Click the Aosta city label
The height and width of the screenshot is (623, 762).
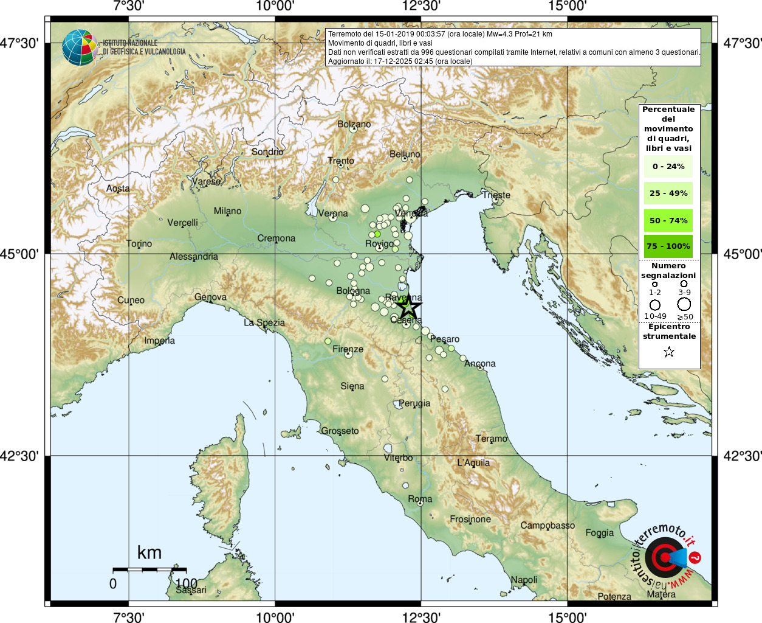pyautogui.click(x=118, y=188)
